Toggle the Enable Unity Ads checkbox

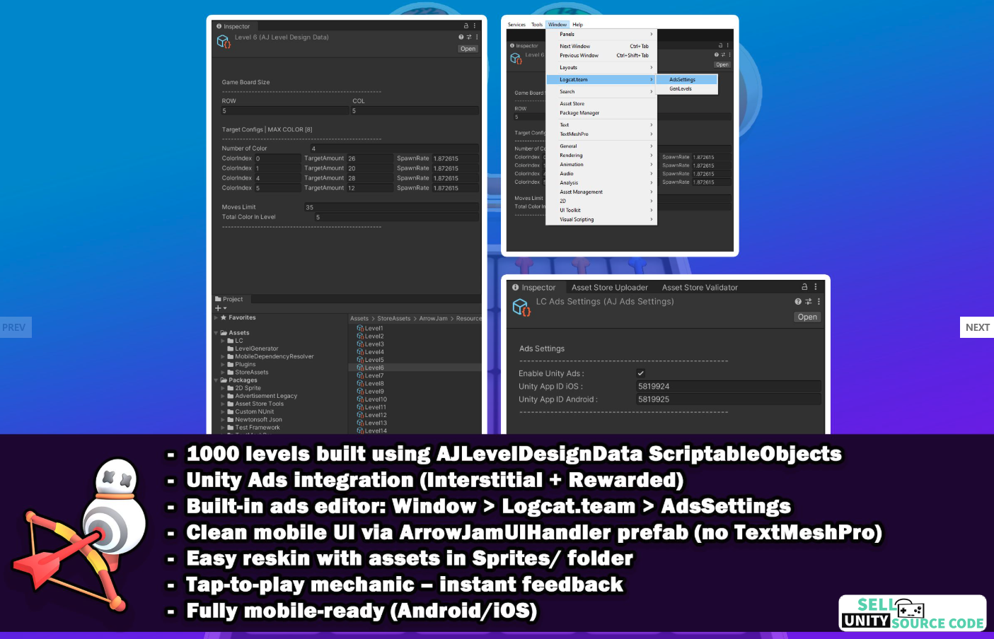(x=640, y=373)
